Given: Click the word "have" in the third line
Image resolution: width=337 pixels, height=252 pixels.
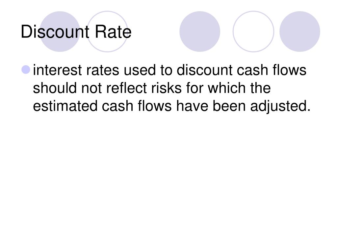Looking at the screenshot, I should [192, 106].
